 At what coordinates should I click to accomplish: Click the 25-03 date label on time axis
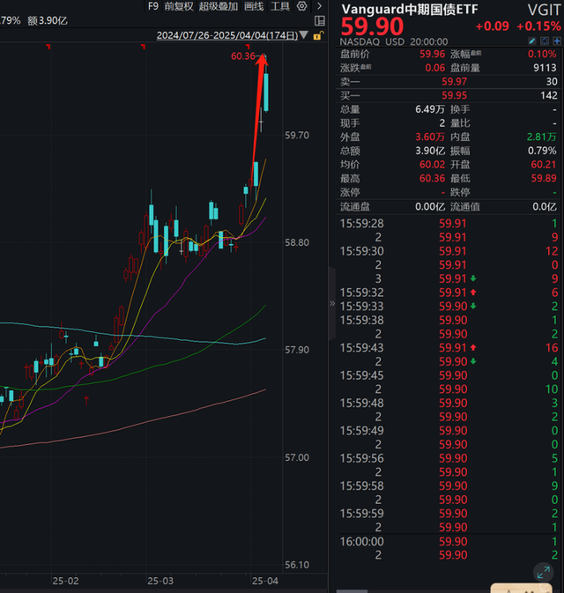tap(160, 581)
